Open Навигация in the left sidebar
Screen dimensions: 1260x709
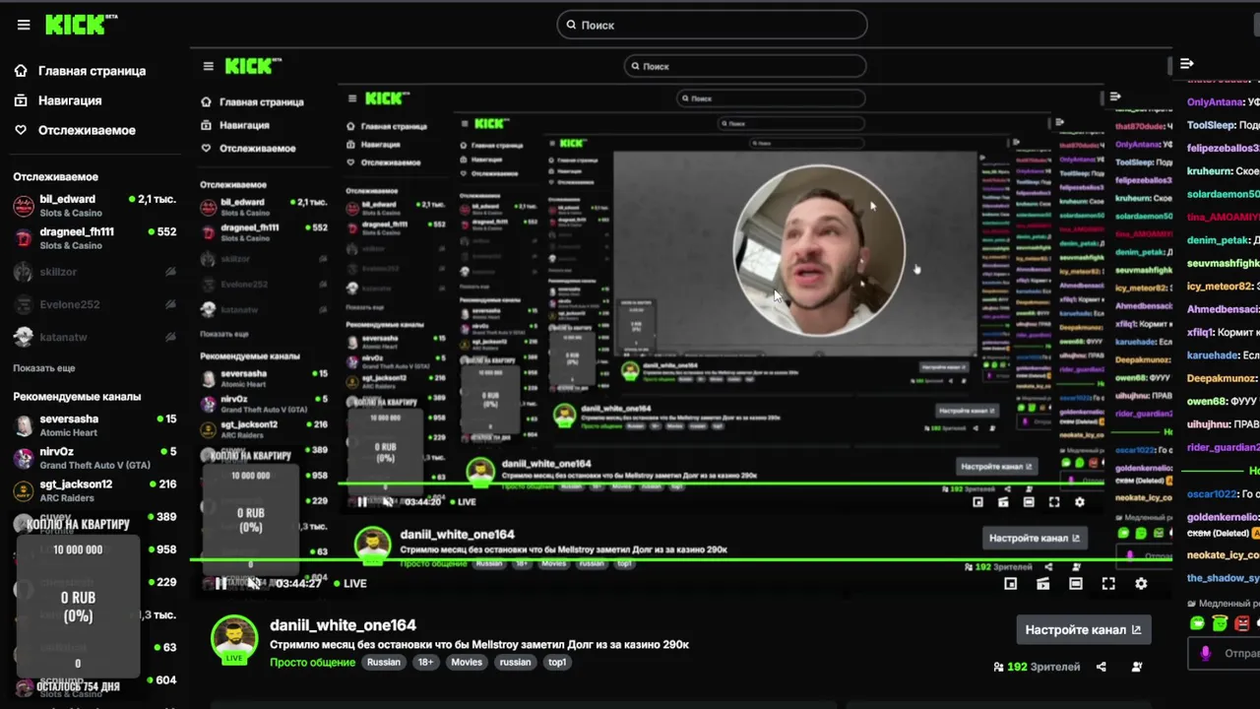pyautogui.click(x=59, y=100)
